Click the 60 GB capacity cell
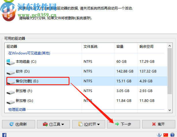177x137 pixels. [x=121, y=62]
